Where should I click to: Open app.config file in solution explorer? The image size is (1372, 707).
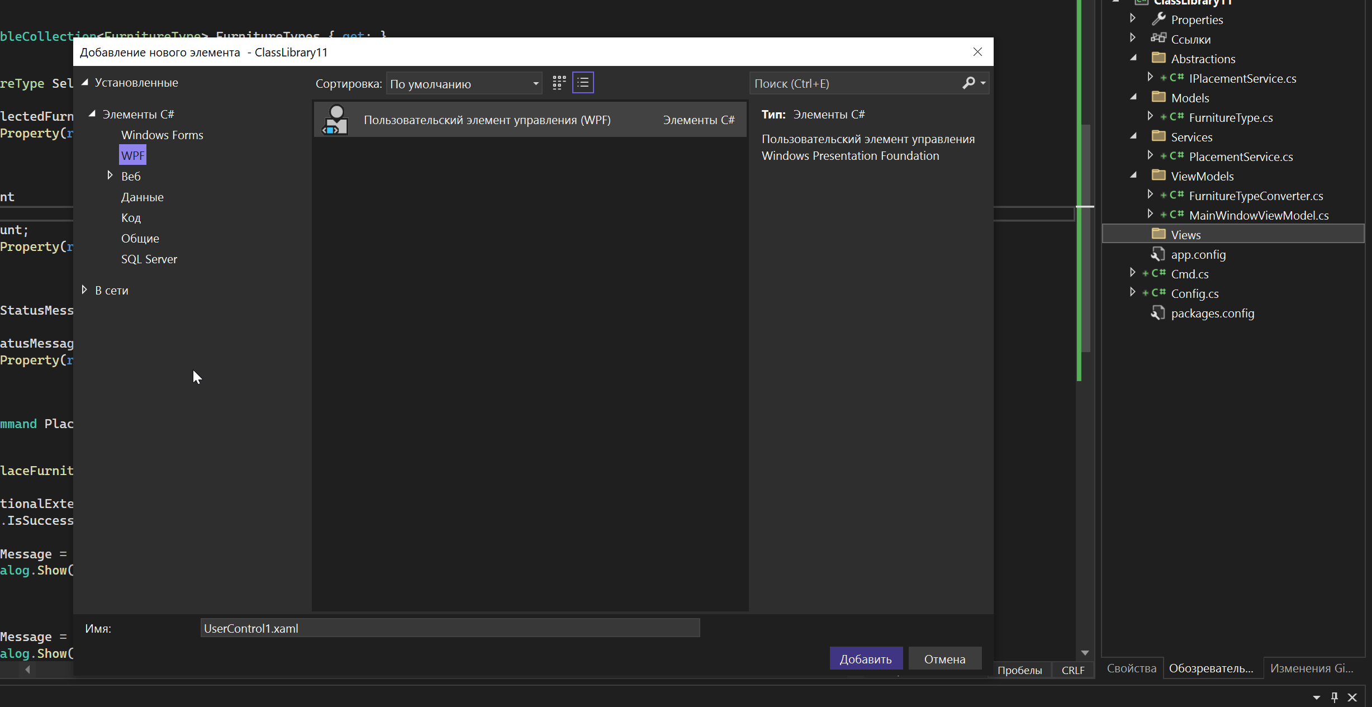(1198, 255)
